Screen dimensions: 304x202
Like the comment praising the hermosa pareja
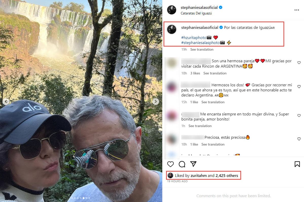coord(299,62)
